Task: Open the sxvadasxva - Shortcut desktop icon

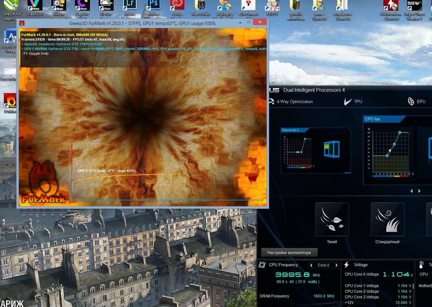Action: [x=343, y=10]
